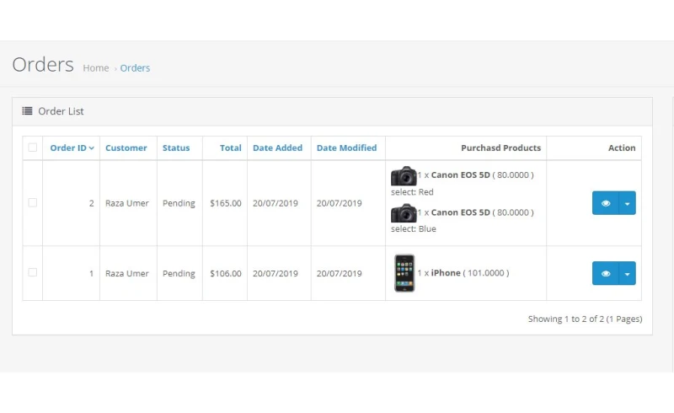Viewport: 674px width, 413px height.
Task: Go to Home in breadcrumb
Action: point(96,68)
